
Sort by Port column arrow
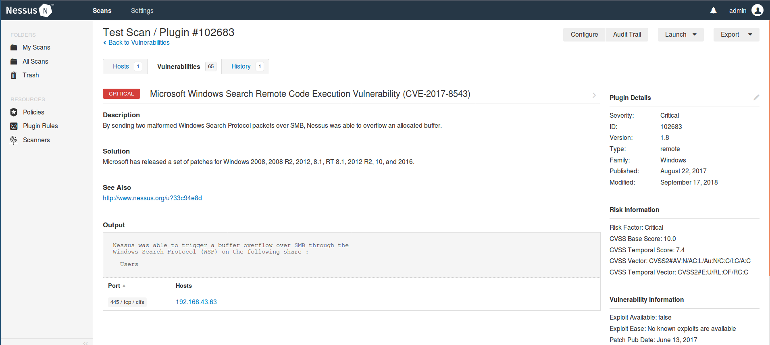click(124, 286)
